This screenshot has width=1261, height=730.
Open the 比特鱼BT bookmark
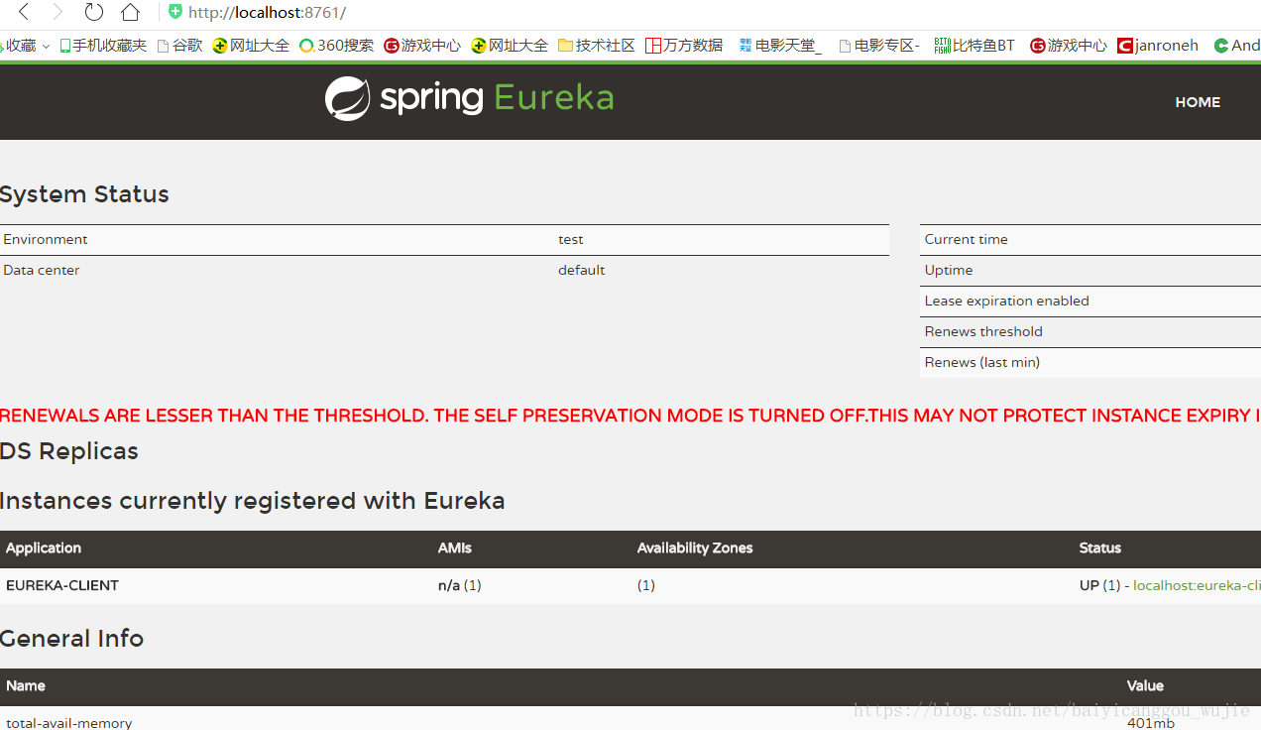pyautogui.click(x=974, y=46)
